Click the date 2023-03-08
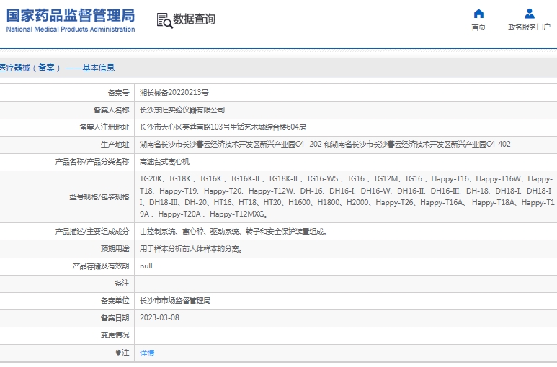Screen dimensions: 557x367 click(159, 318)
